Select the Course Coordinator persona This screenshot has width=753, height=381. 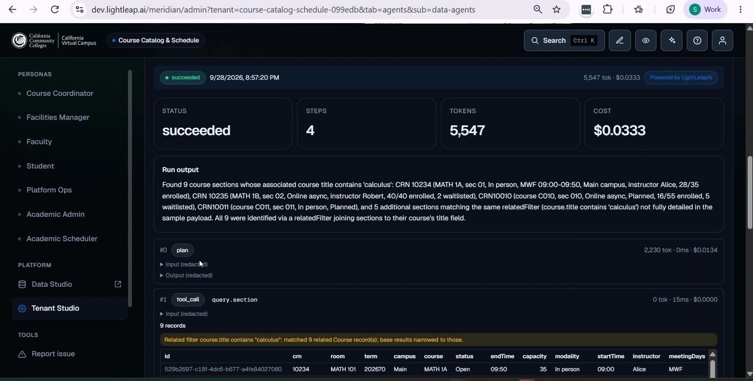[x=60, y=93]
